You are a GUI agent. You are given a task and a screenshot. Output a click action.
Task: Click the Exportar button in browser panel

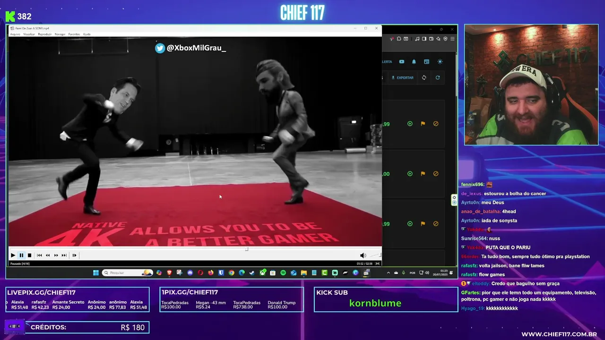tap(403, 78)
